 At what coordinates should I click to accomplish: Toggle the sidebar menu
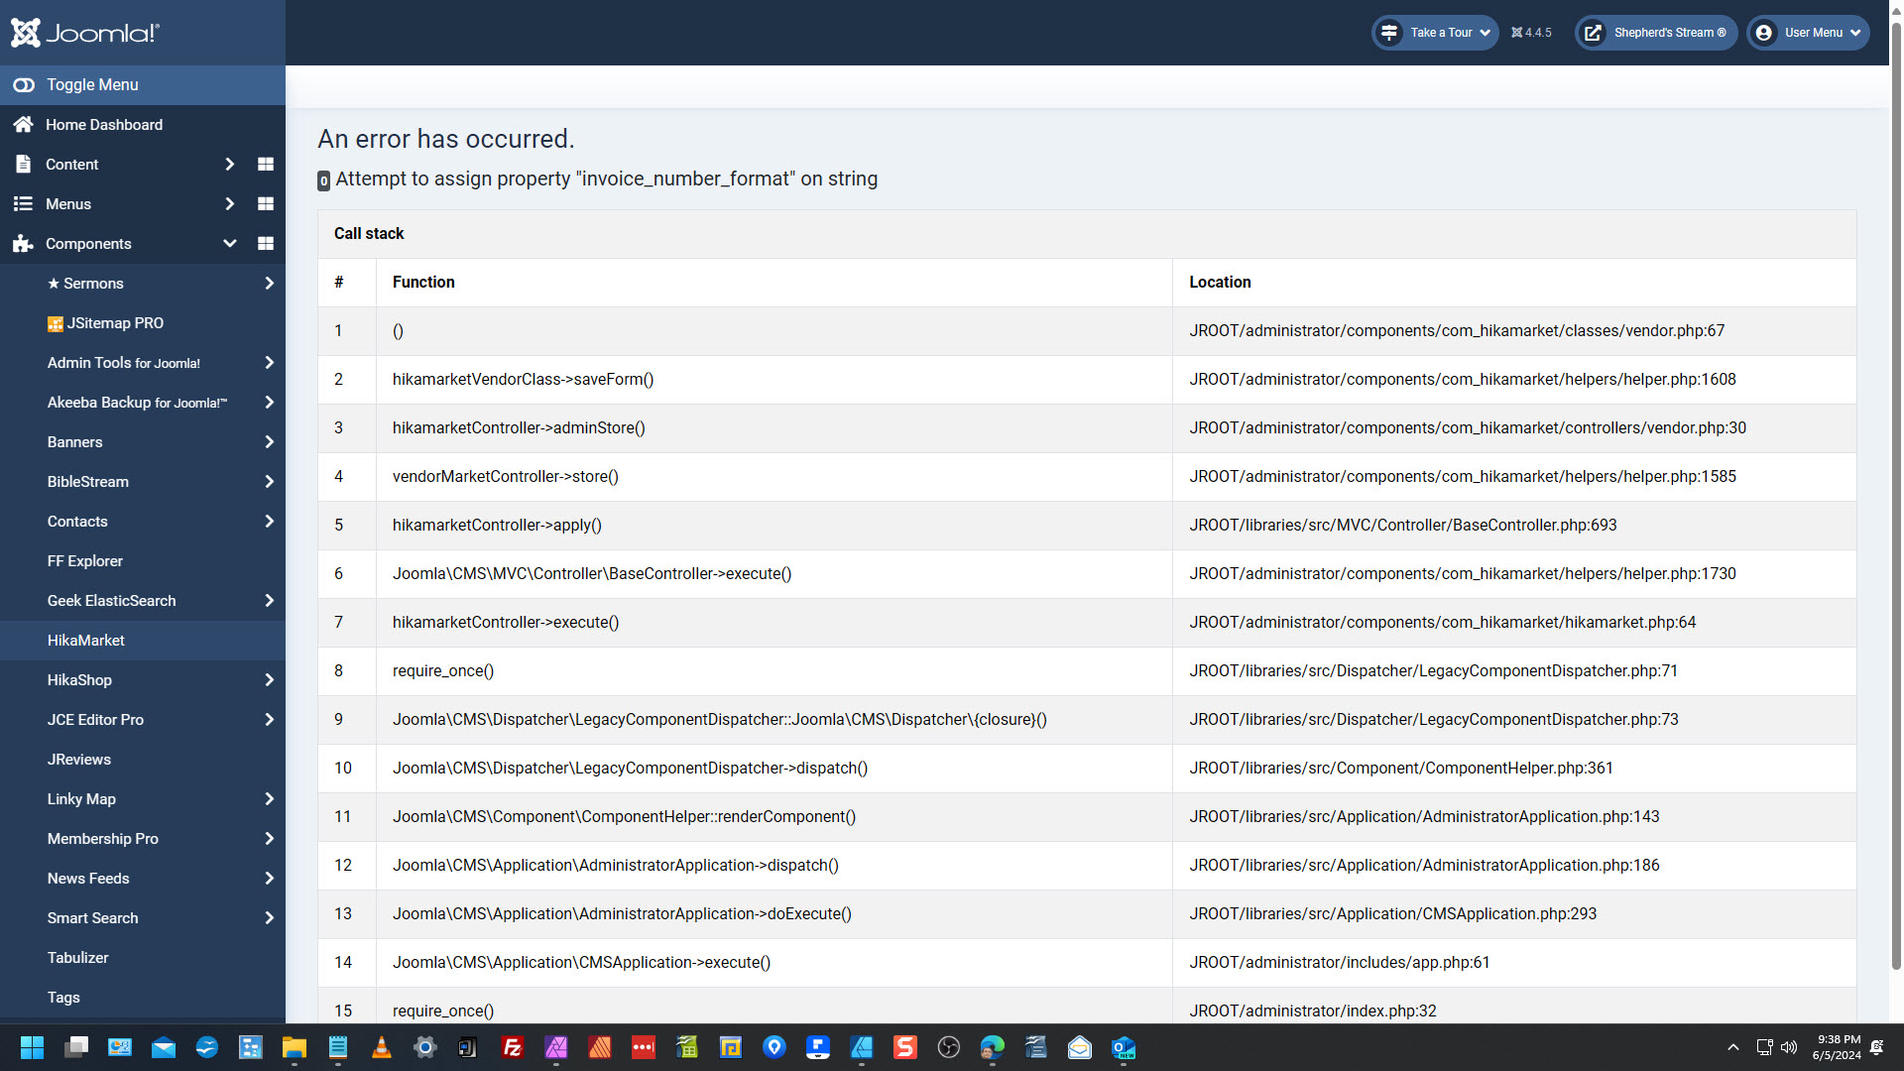point(92,85)
